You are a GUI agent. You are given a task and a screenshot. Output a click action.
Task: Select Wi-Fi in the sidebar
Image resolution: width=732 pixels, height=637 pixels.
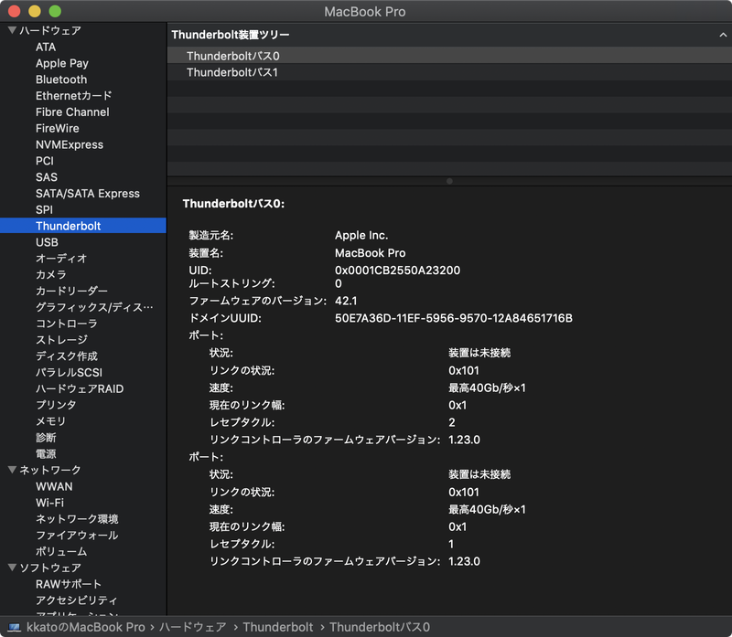point(50,503)
